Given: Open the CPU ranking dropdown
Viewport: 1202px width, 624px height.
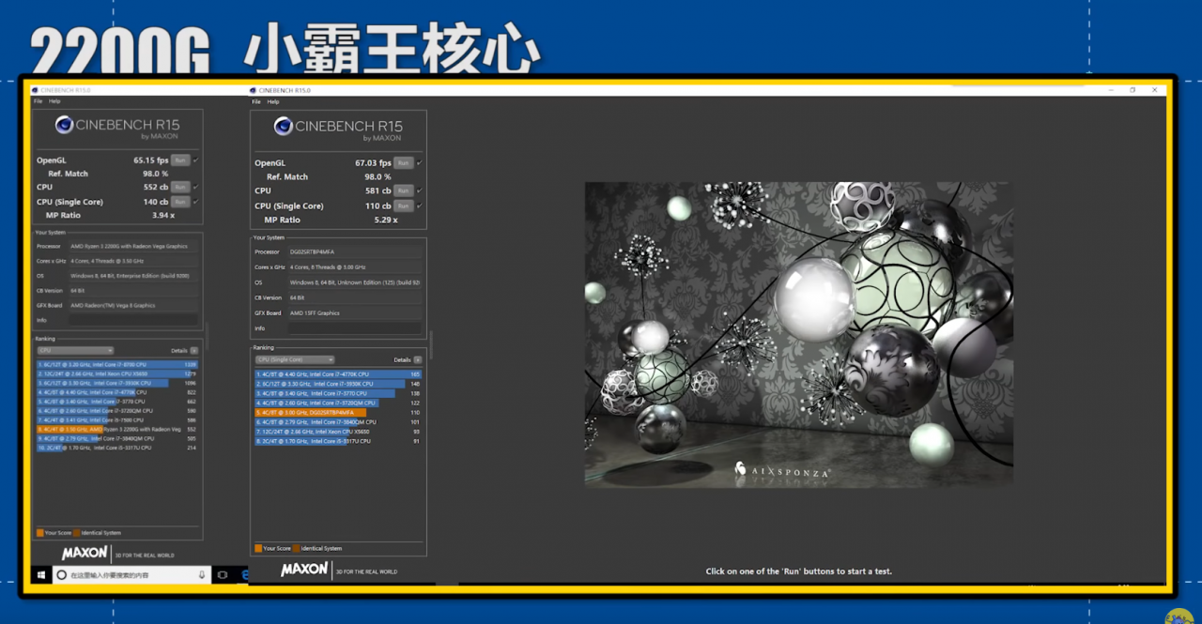Looking at the screenshot, I should pos(75,350).
